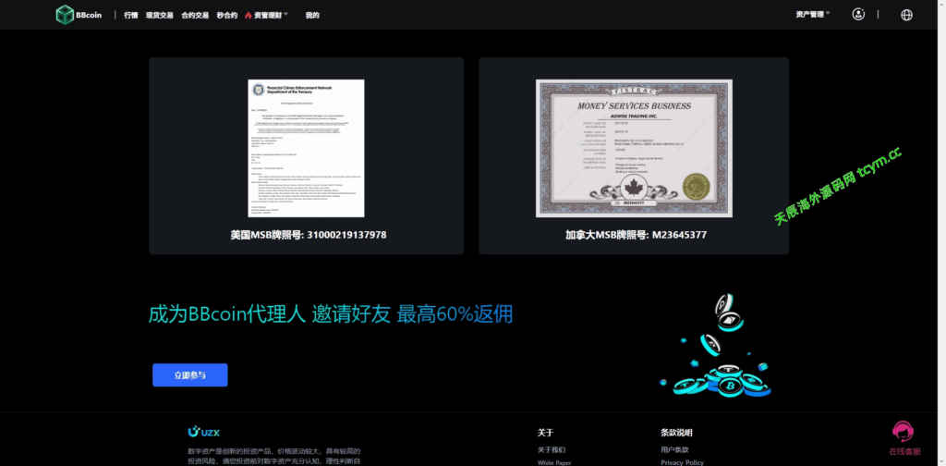Open the 关于我们 footer link
This screenshot has height=466, width=946.
(551, 449)
